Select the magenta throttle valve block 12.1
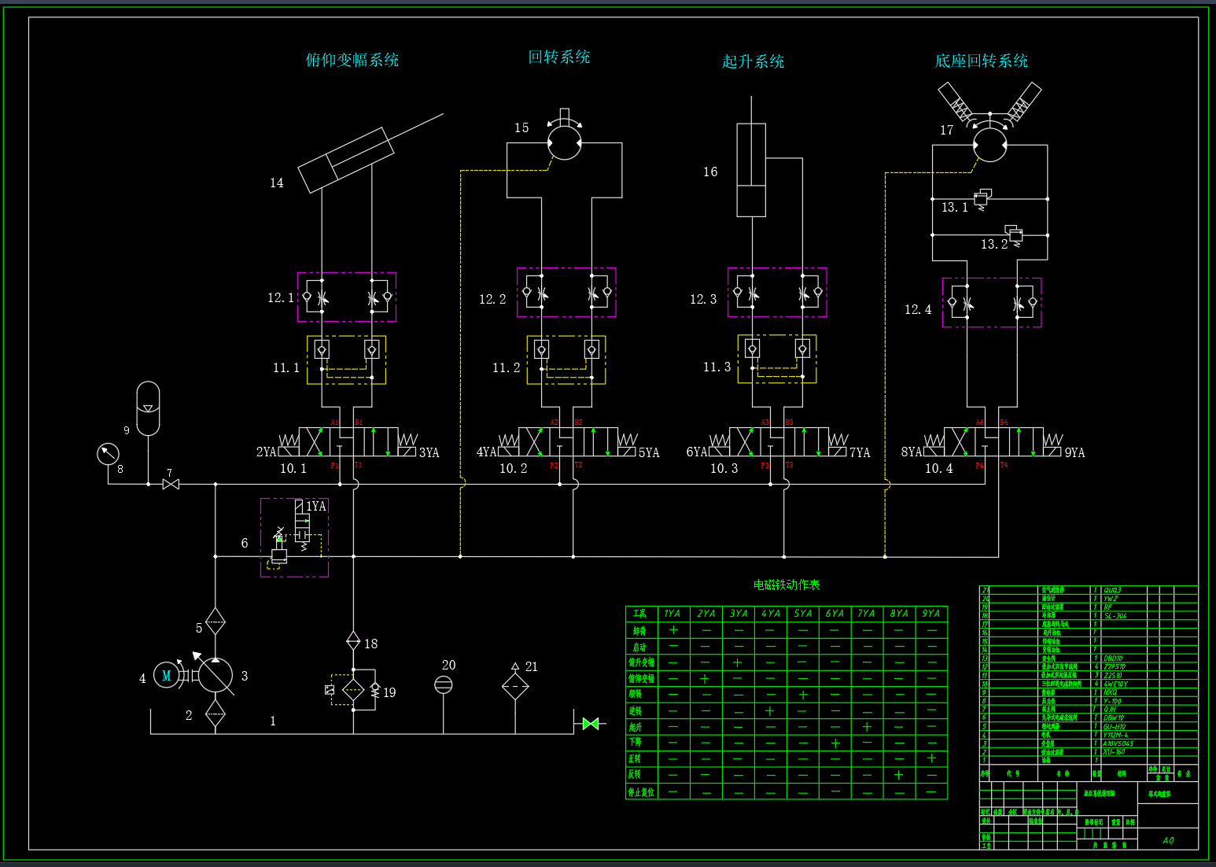 click(x=346, y=297)
